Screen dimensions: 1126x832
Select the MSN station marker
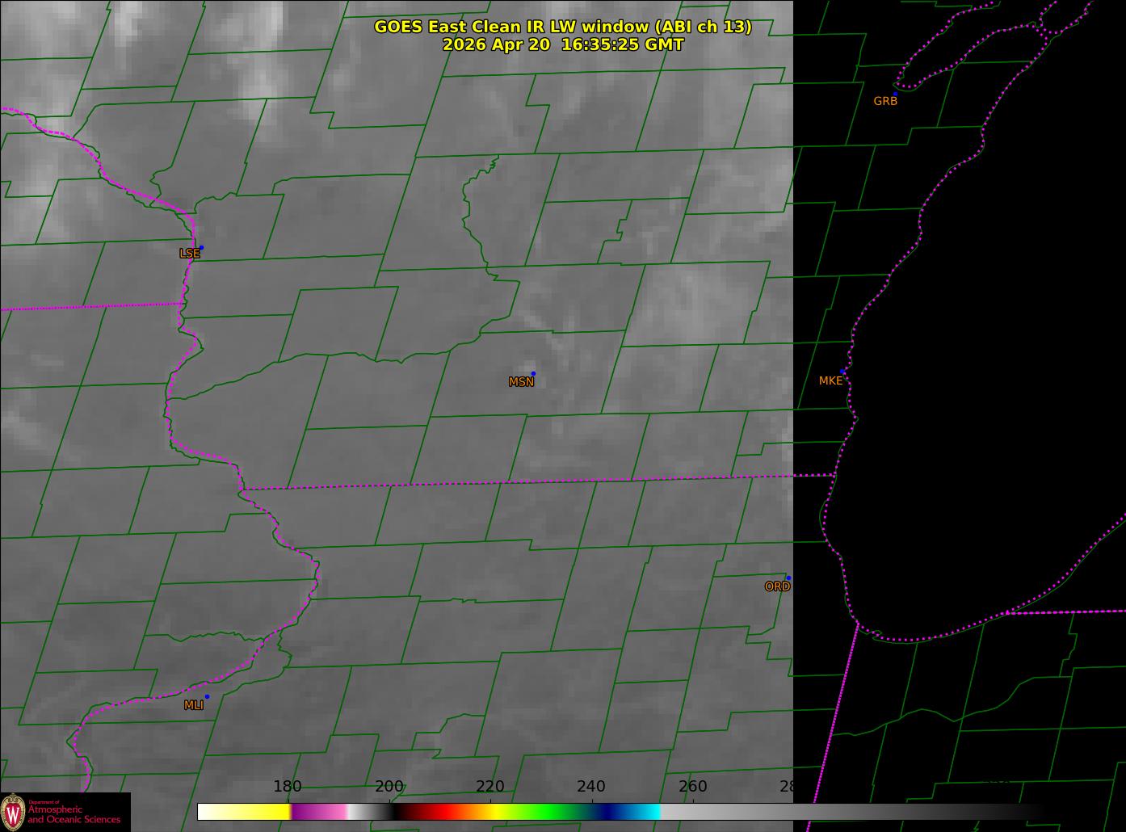533,373
